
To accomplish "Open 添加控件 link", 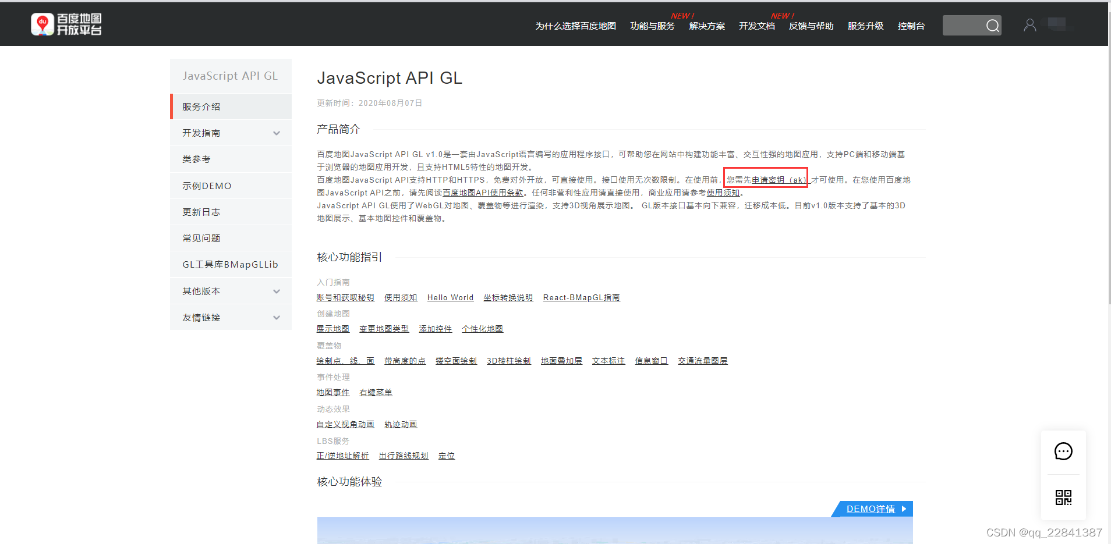I will click(436, 329).
